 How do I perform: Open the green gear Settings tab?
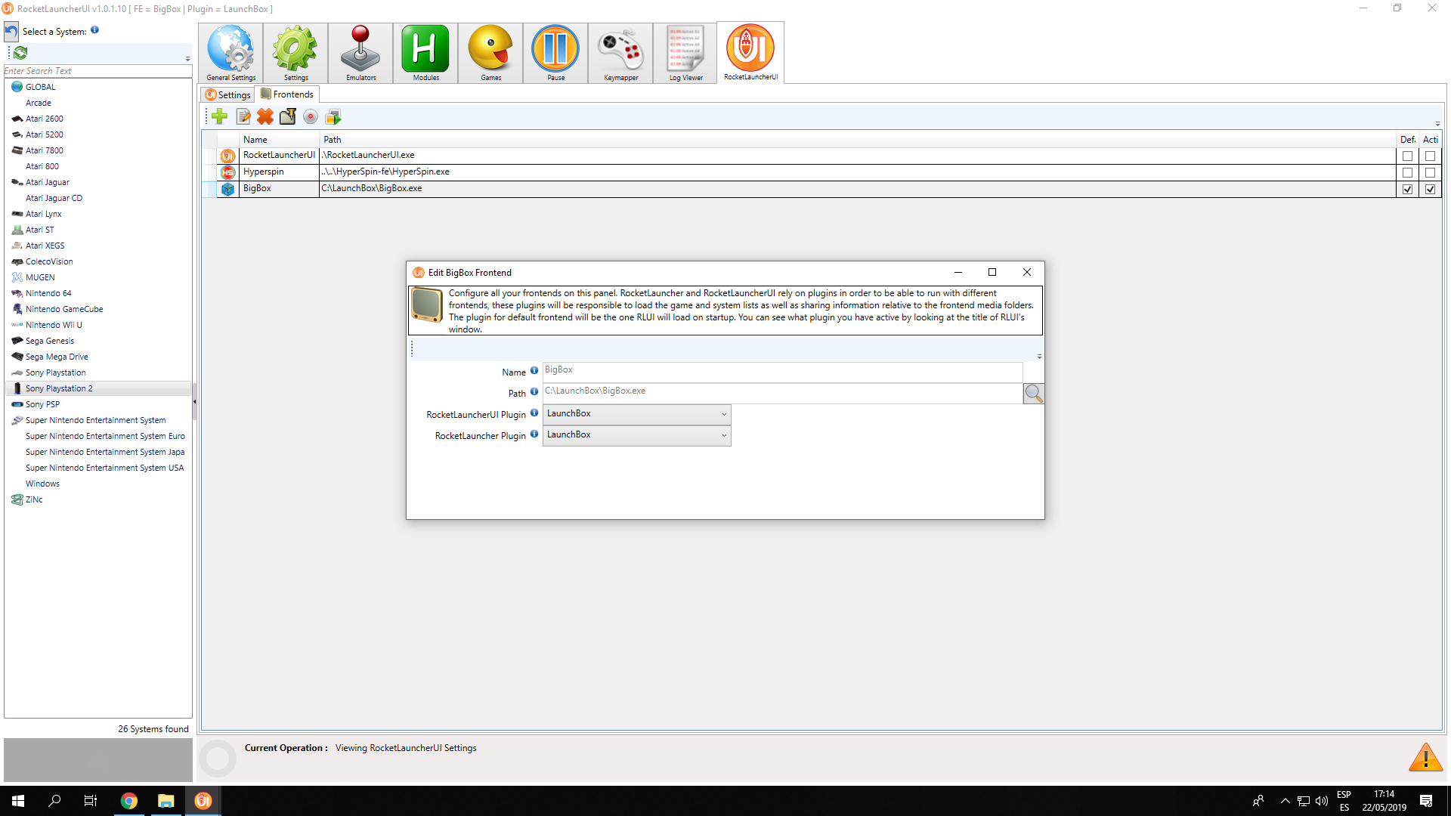(x=295, y=53)
